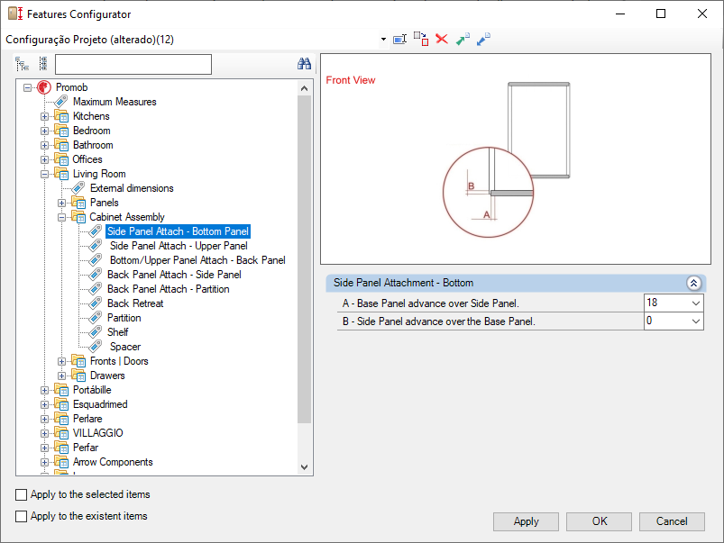Click the Front View preview diagram
Viewport: 724px width, 543px height.
[x=516, y=159]
